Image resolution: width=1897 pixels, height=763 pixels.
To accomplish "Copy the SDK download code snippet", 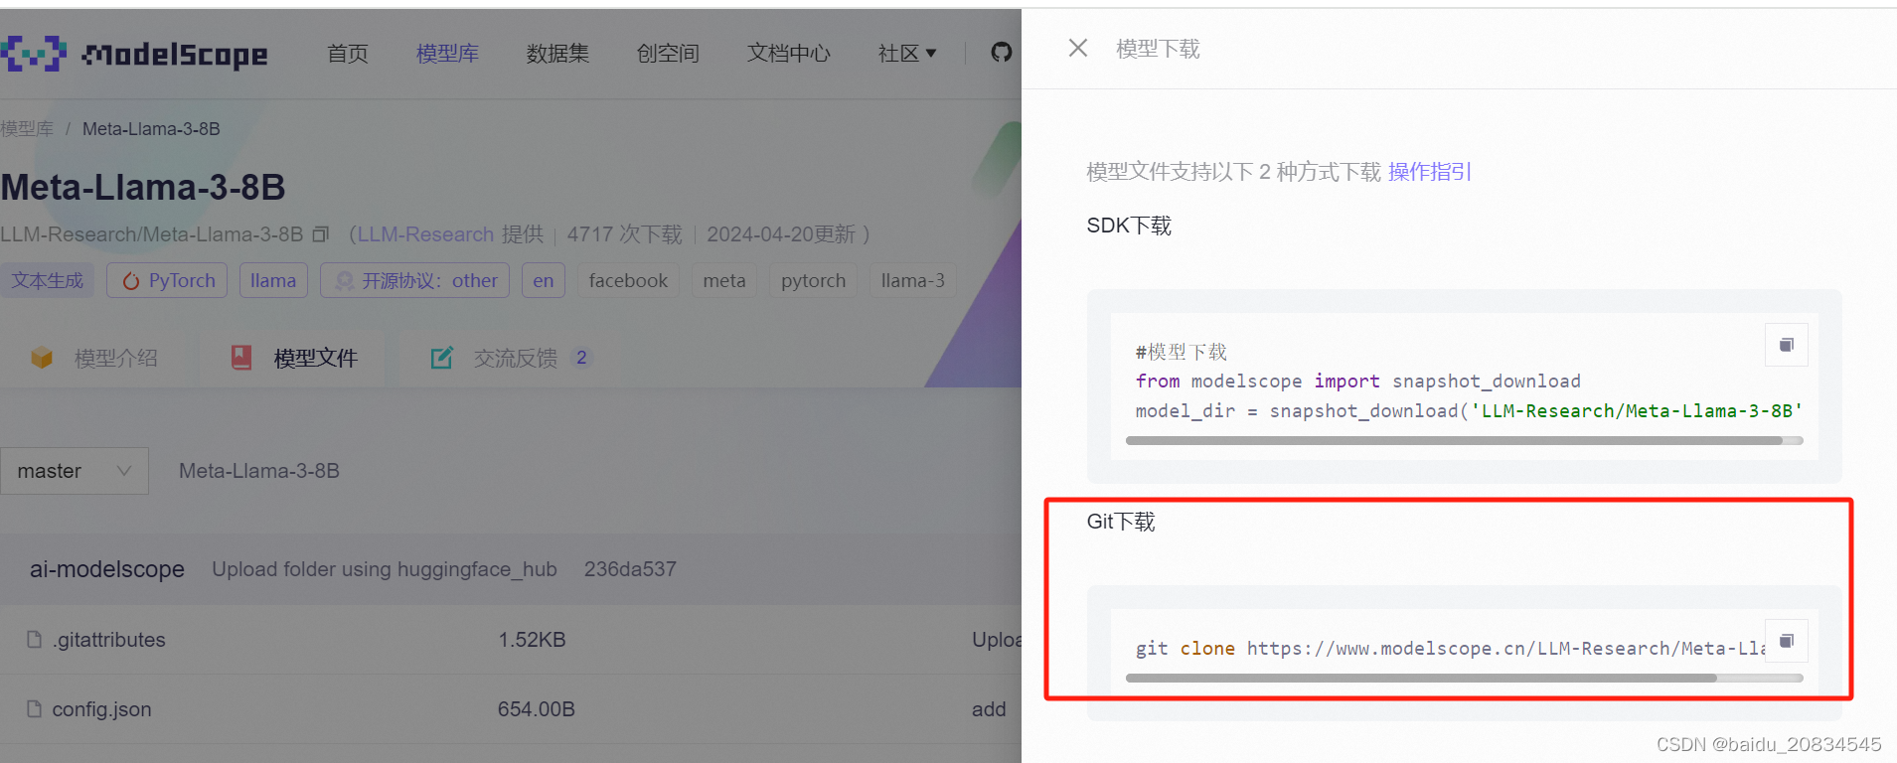I will tap(1786, 345).
